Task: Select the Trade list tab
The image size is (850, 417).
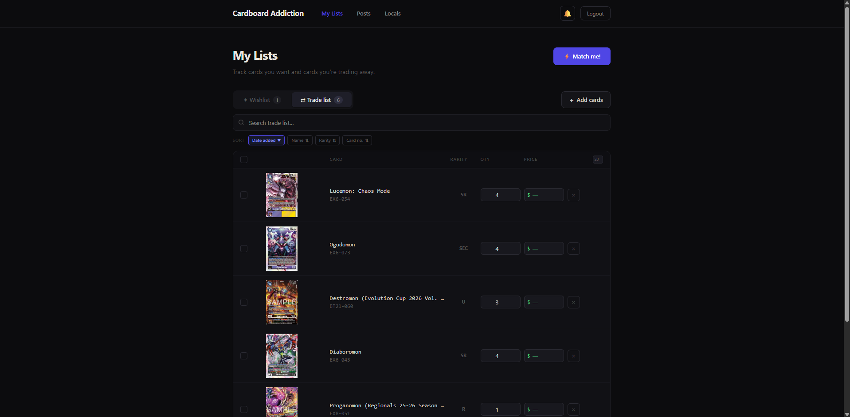Action: (x=321, y=100)
